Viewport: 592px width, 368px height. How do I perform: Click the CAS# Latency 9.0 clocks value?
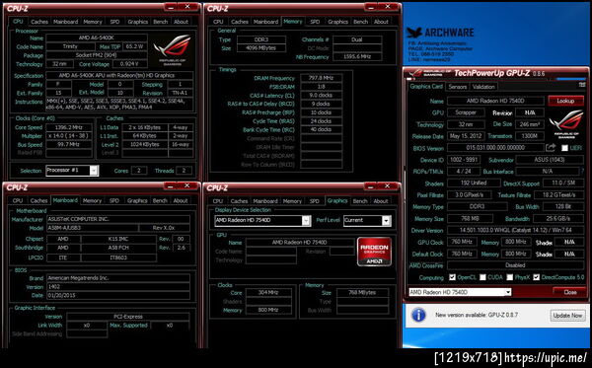pos(322,96)
